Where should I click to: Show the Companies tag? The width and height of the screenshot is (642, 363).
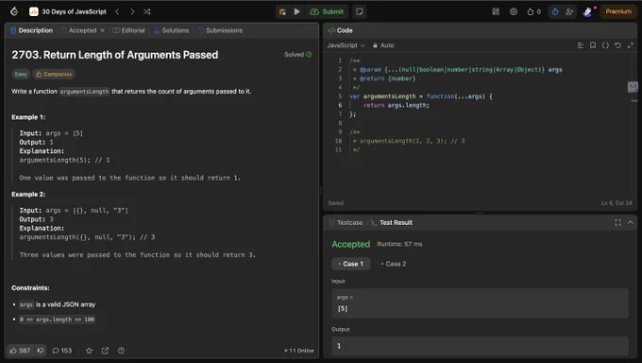54,75
